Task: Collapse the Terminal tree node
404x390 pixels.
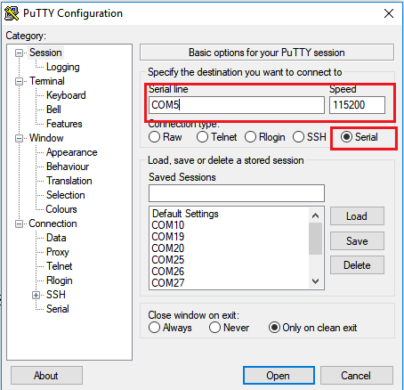Action: click(x=19, y=81)
